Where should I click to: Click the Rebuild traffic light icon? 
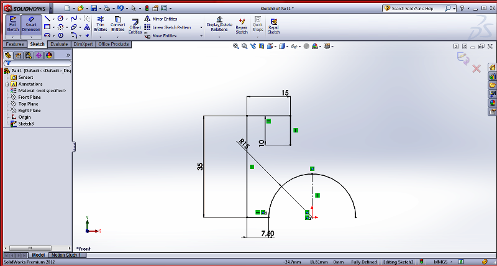click(147, 8)
